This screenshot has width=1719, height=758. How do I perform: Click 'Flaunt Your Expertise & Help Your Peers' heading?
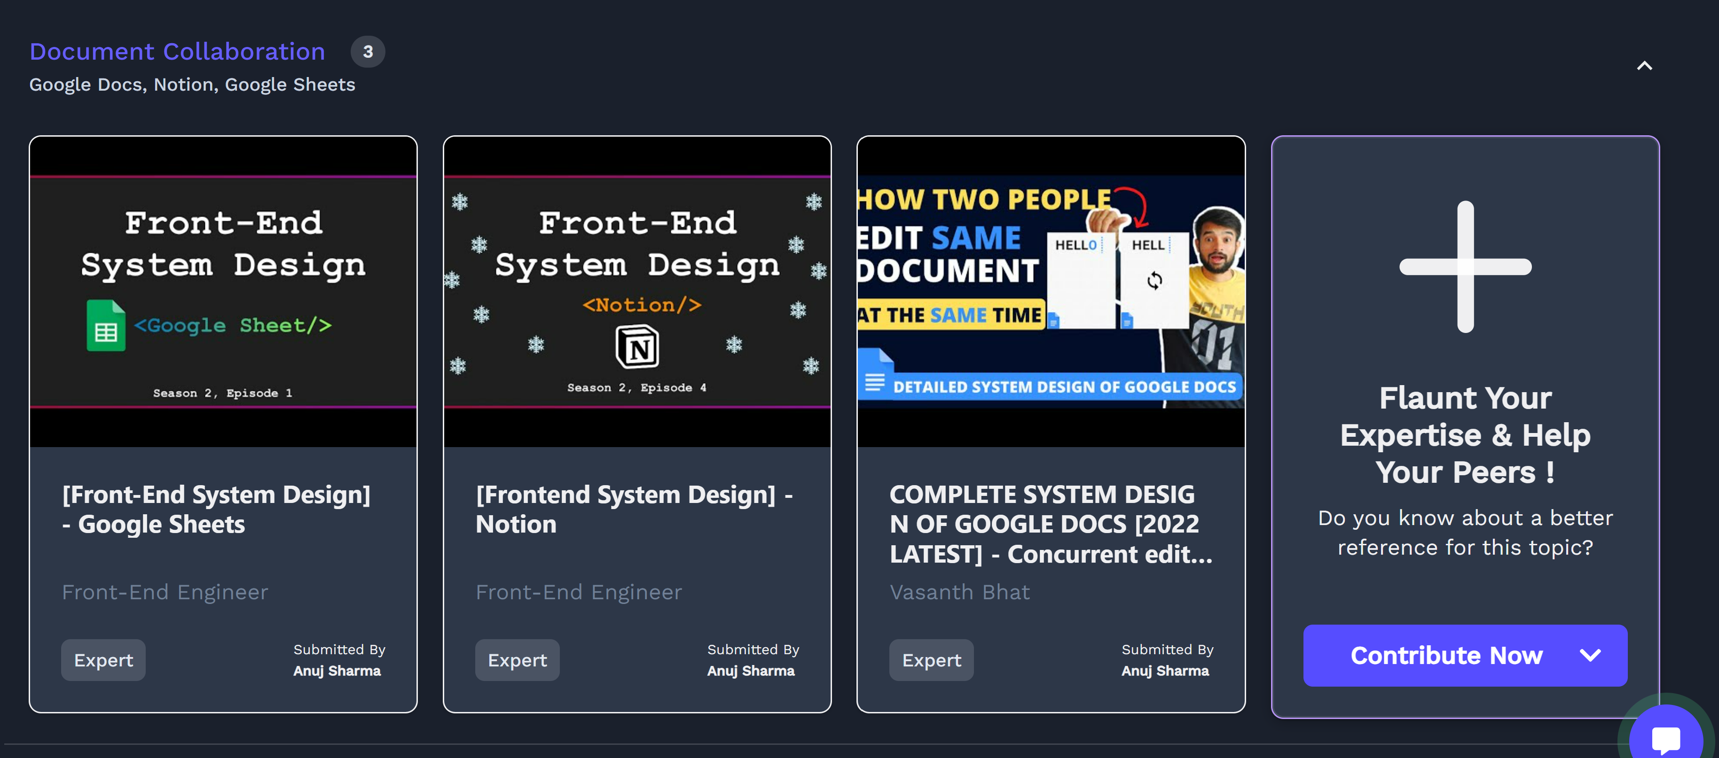point(1466,435)
